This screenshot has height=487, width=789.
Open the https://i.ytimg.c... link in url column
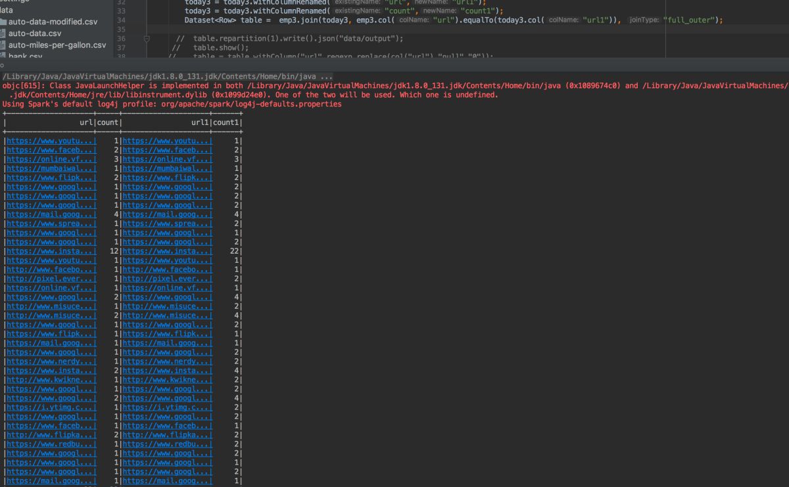tap(51, 407)
